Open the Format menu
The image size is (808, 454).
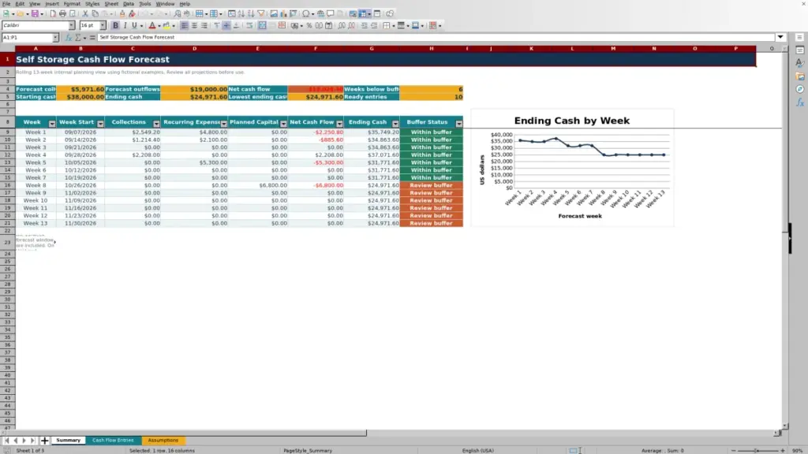[72, 4]
